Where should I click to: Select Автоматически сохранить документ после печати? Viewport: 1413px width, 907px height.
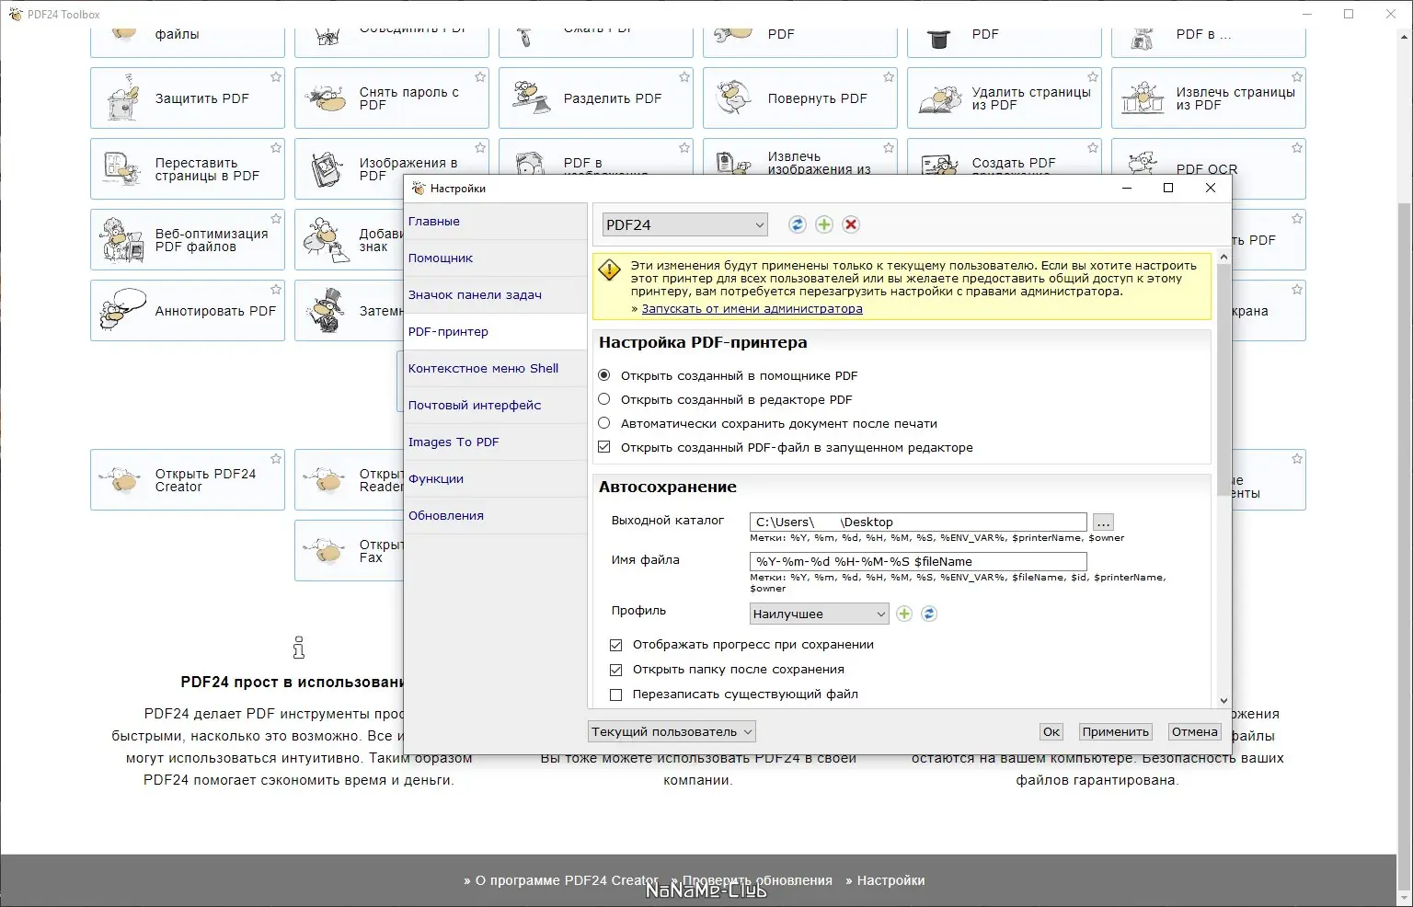coord(604,423)
